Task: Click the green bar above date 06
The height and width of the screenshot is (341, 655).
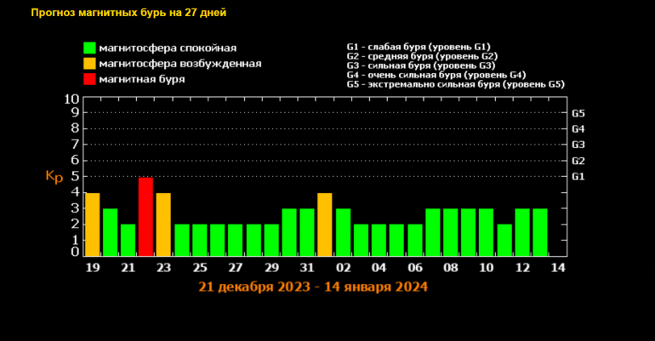Action: pyautogui.click(x=415, y=240)
